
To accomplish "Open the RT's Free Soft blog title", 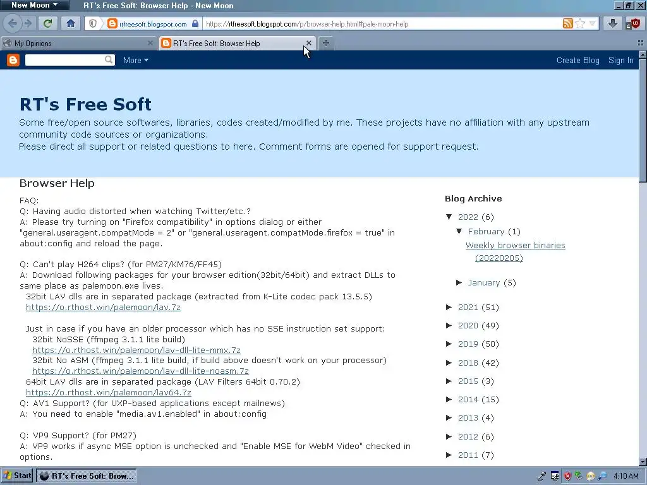I will click(85, 104).
